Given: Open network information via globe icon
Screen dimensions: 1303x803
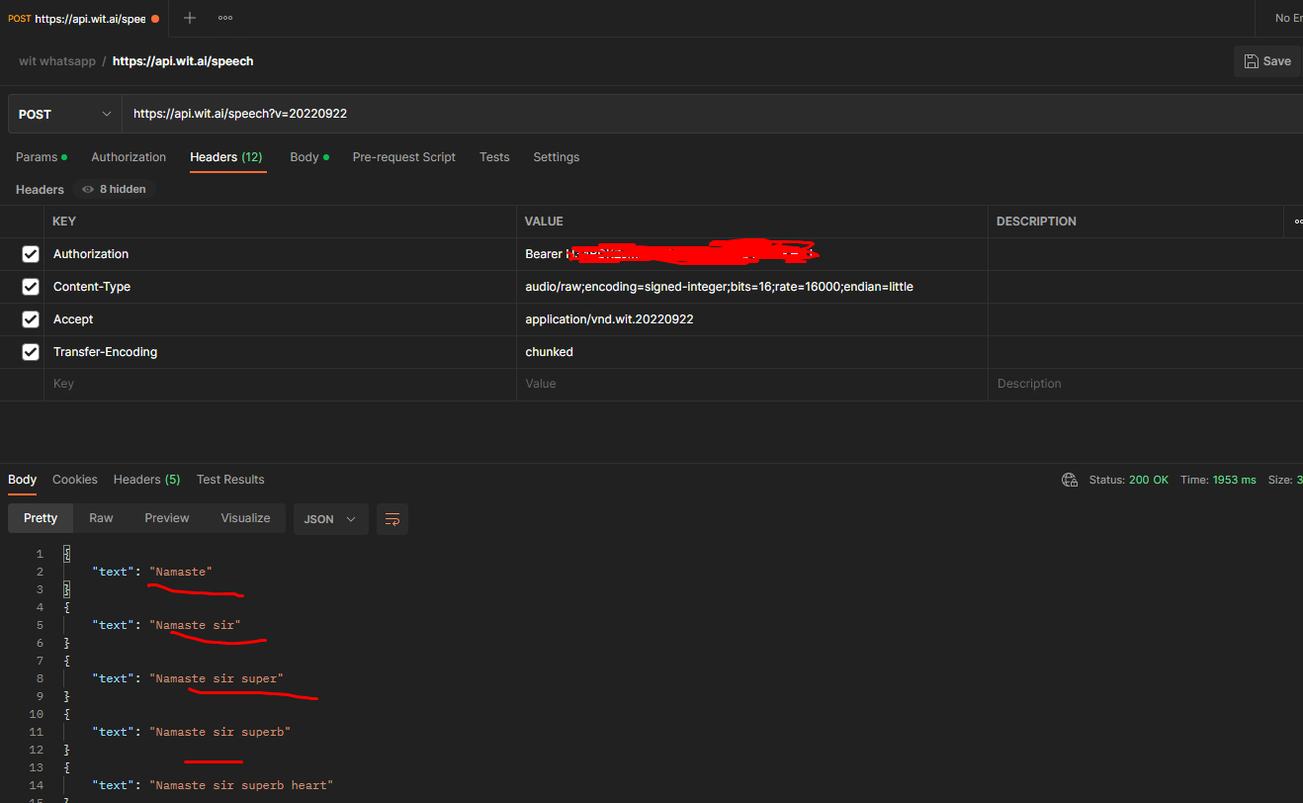Looking at the screenshot, I should pyautogui.click(x=1069, y=479).
